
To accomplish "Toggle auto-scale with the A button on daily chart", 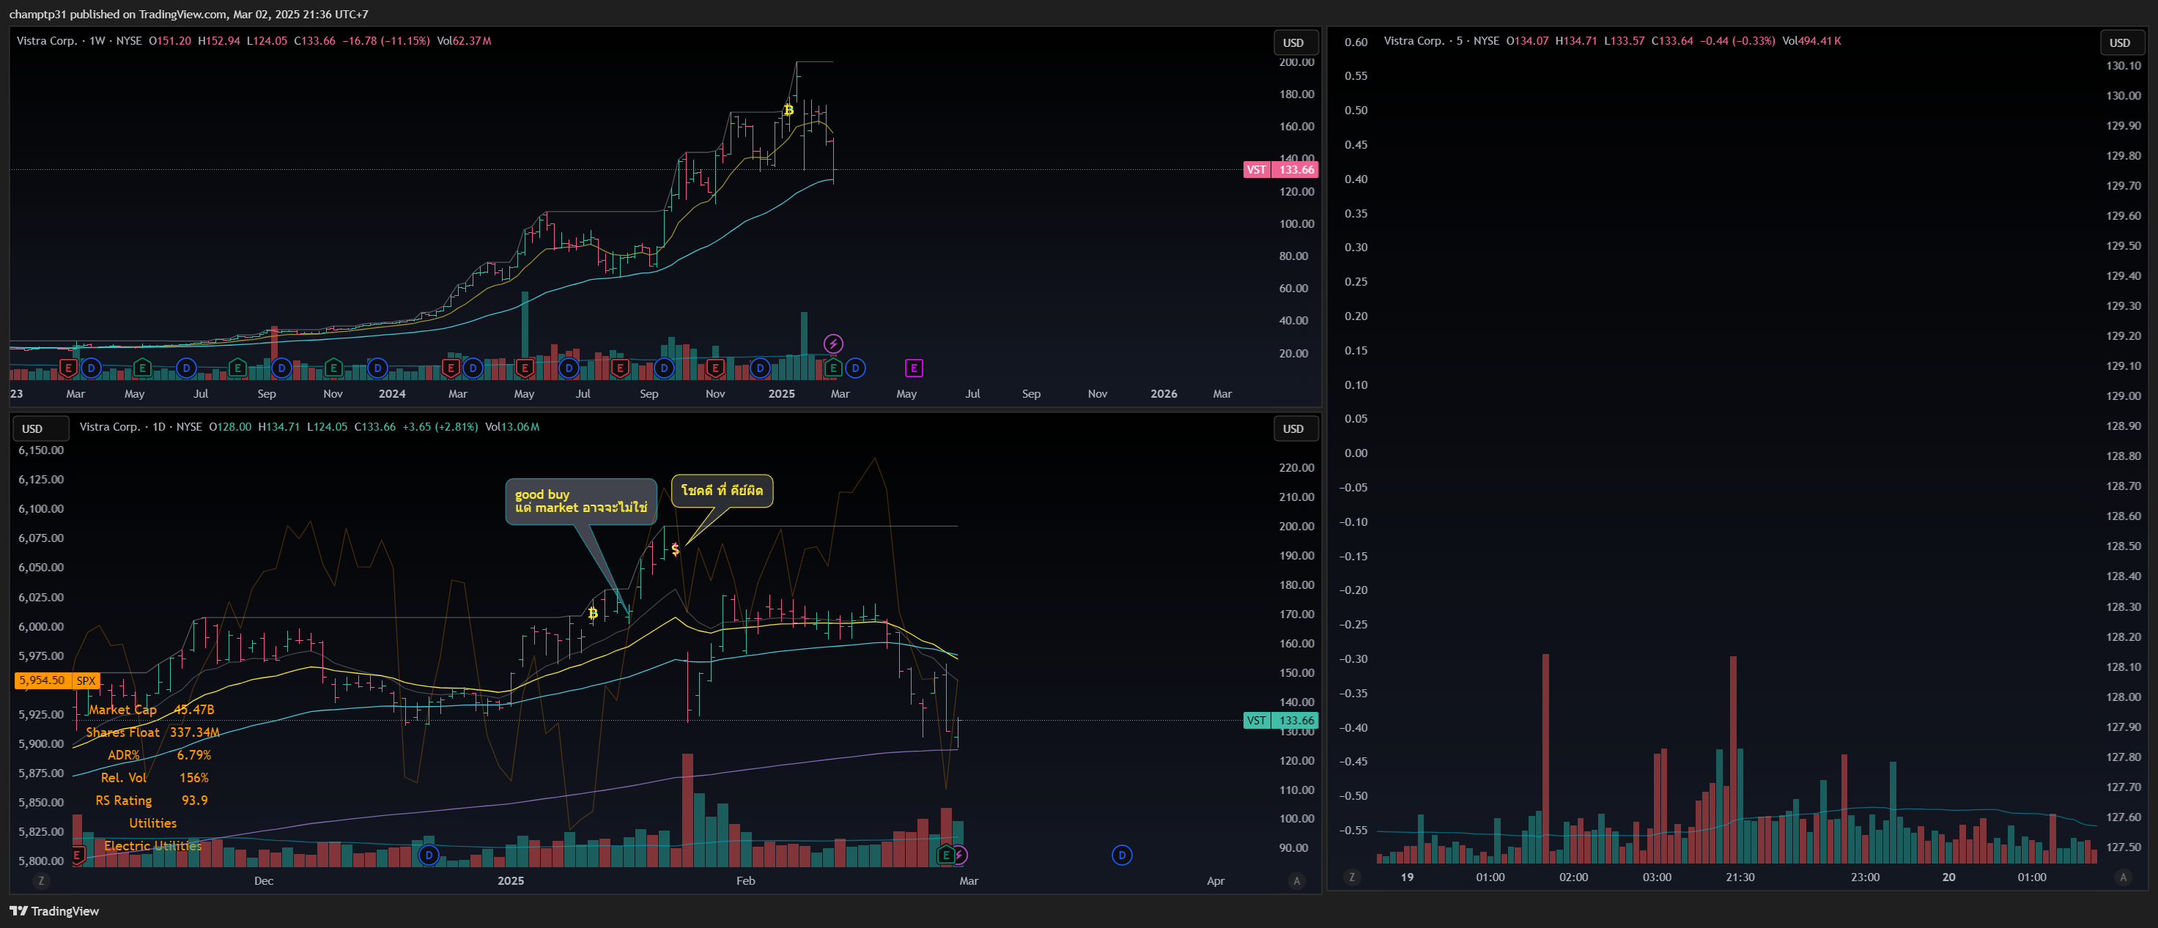I will [1296, 880].
